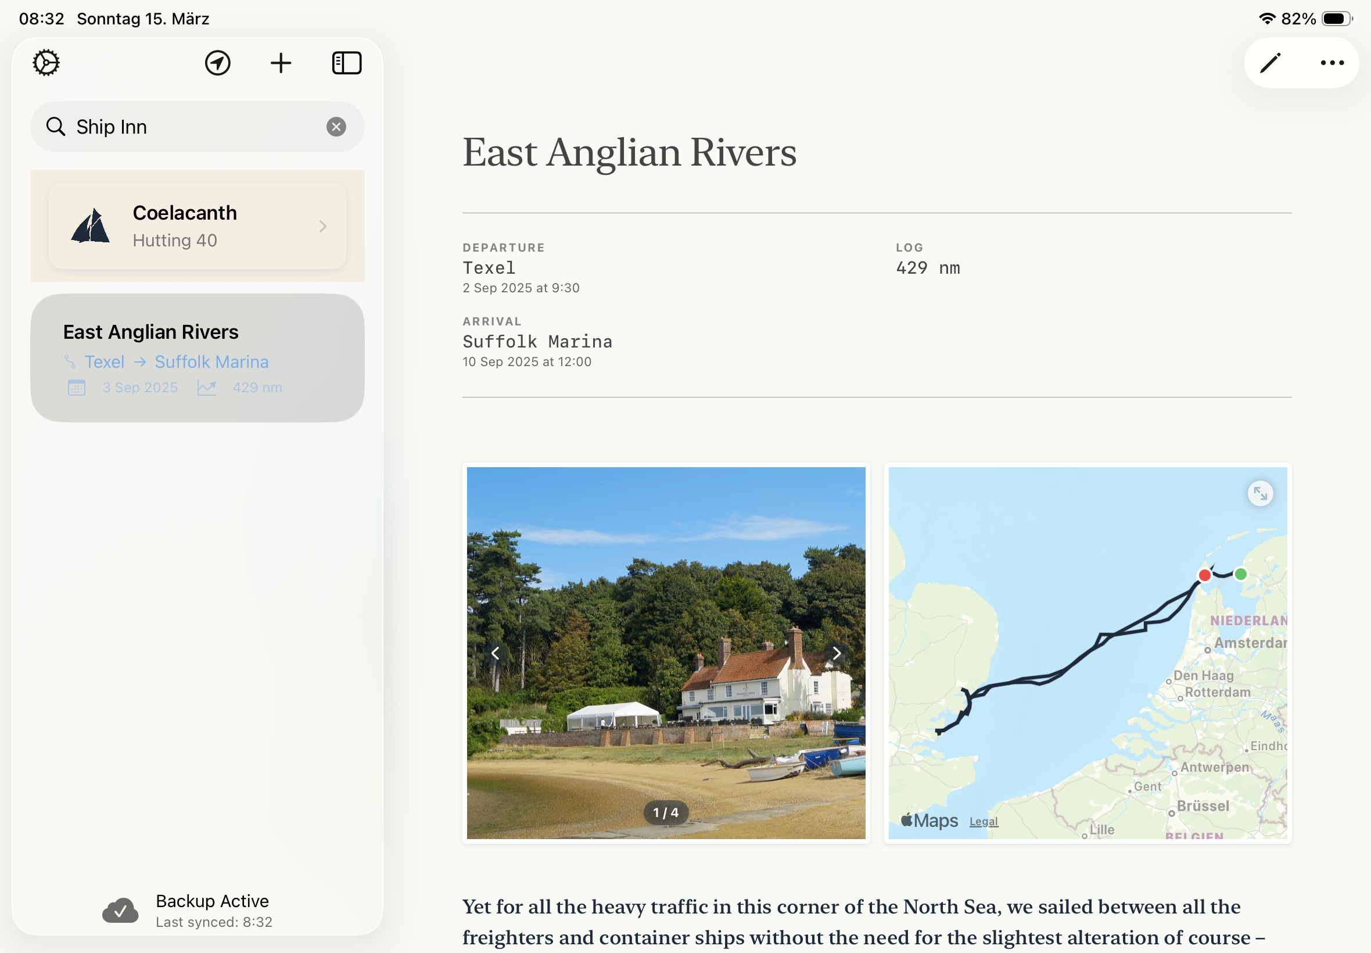Click the distance graph icon near 429 nm
1371x953 pixels.
coord(206,387)
